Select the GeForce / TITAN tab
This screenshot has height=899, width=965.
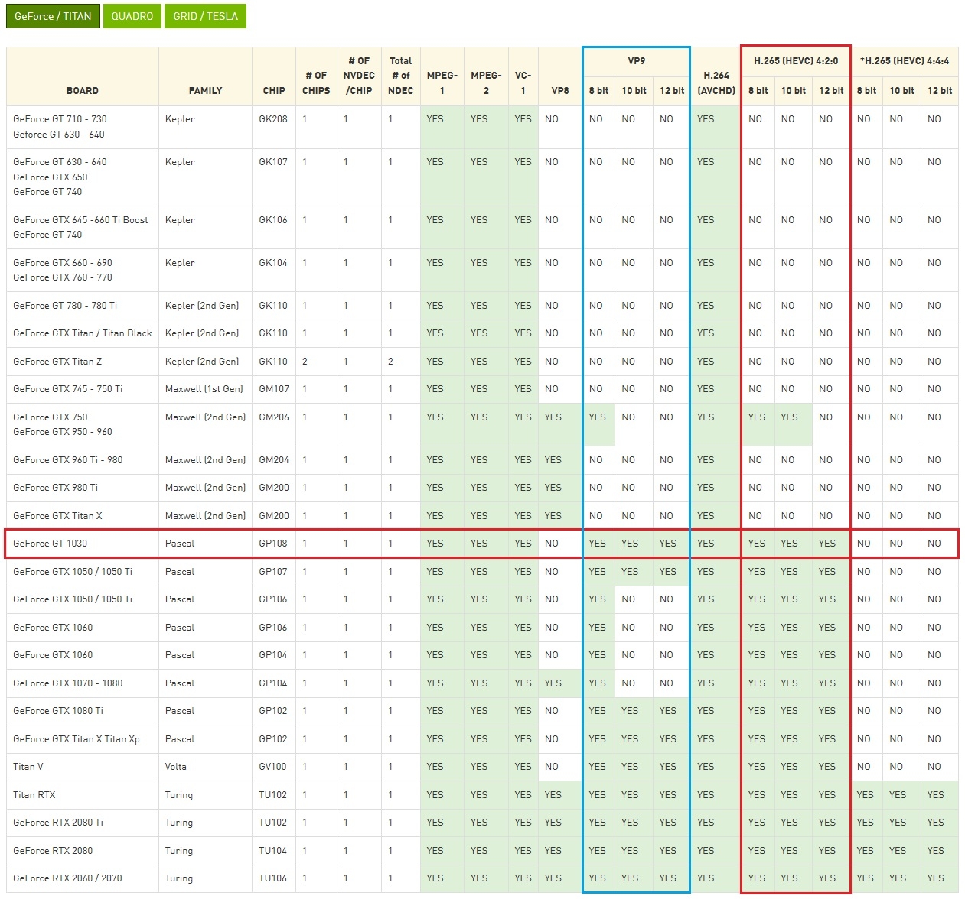(53, 16)
